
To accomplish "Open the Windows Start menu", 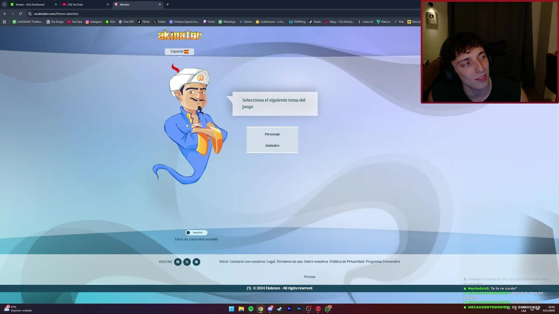I will pyautogui.click(x=231, y=309).
